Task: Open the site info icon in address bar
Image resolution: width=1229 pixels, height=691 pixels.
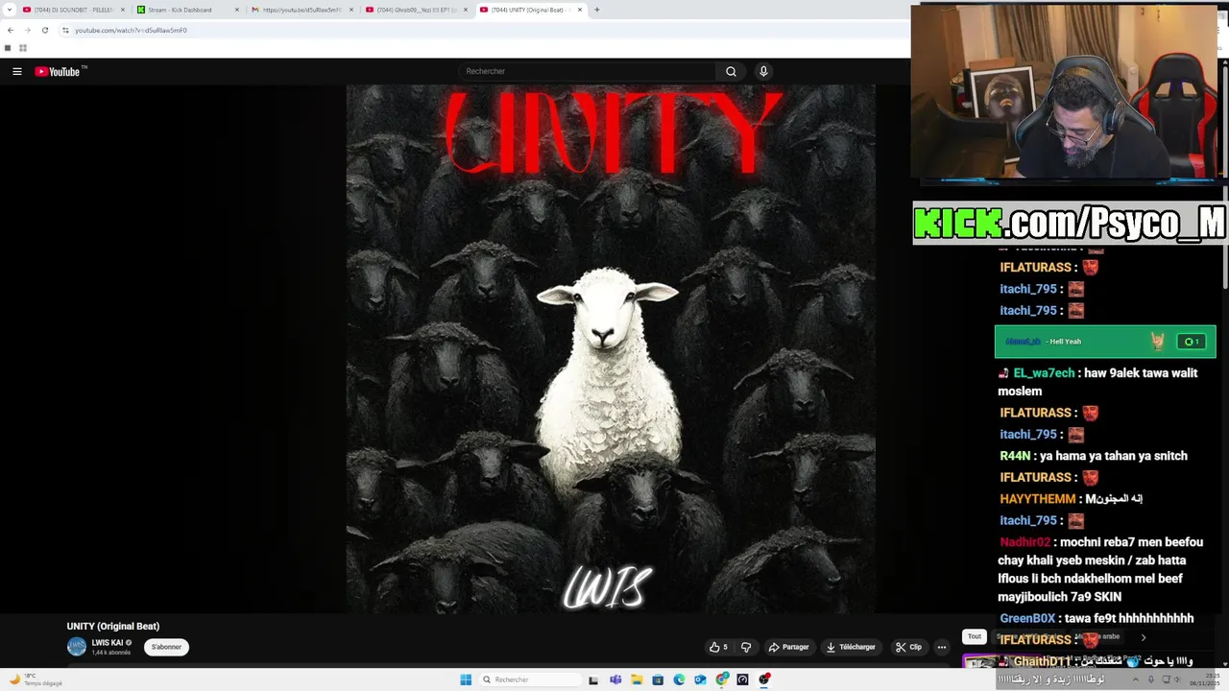Action: pos(64,30)
